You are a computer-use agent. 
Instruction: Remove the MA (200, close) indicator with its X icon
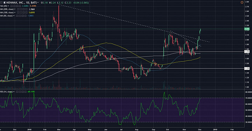click(26, 9)
